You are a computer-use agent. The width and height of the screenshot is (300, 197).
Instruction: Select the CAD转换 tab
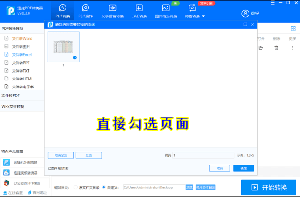(139, 11)
